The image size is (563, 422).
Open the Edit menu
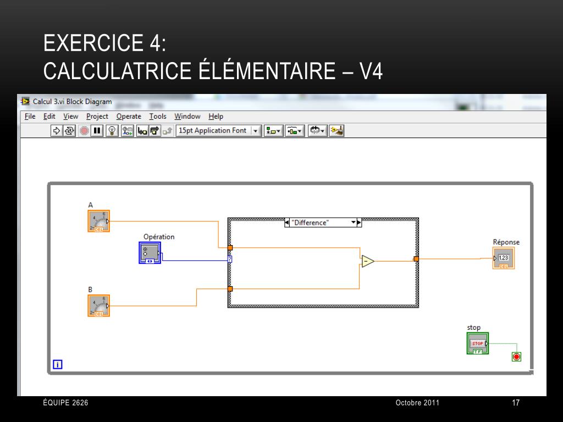pyautogui.click(x=49, y=116)
